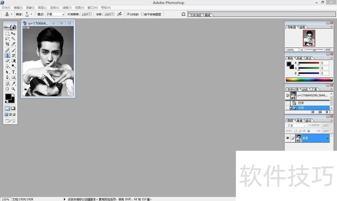Delete current state via History trash icon
Image resolution: width=337 pixels, height=201 pixels.
(327, 112)
